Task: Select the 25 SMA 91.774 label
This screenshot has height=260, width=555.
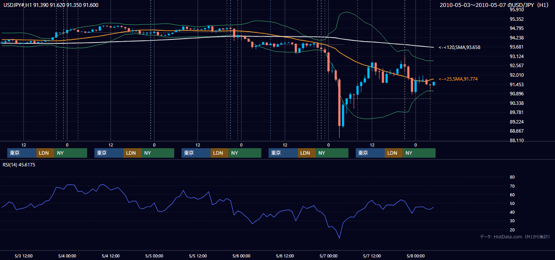Action: tap(458, 79)
